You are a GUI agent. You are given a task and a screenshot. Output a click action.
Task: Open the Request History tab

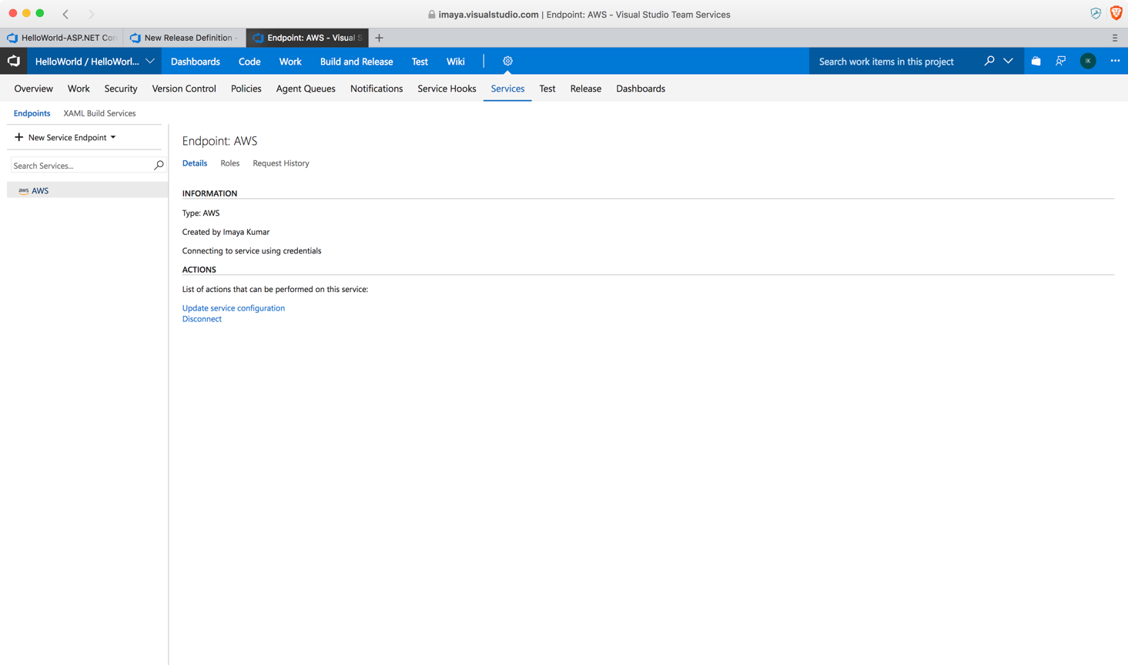click(281, 163)
